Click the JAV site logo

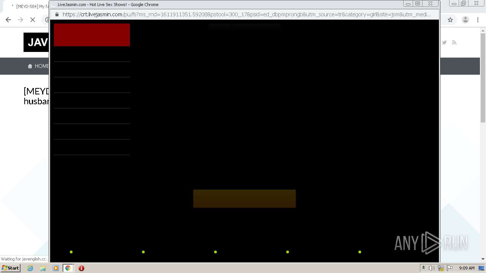[36, 42]
